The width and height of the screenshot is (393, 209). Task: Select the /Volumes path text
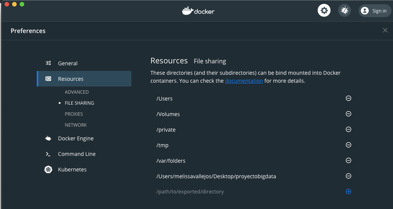[x=168, y=114]
